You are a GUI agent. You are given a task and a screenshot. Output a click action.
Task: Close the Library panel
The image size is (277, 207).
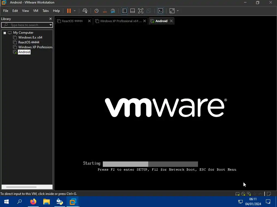pyautogui.click(x=51, y=19)
